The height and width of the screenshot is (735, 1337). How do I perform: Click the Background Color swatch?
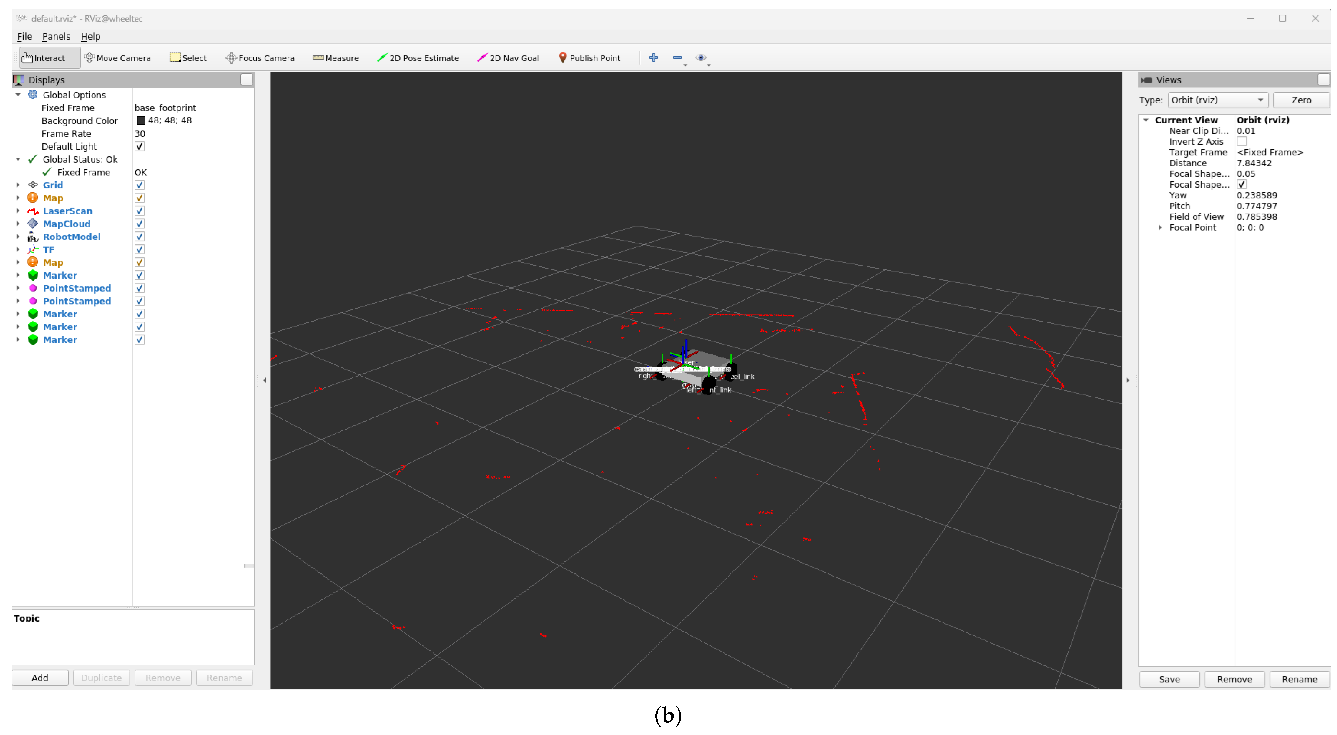(x=141, y=120)
